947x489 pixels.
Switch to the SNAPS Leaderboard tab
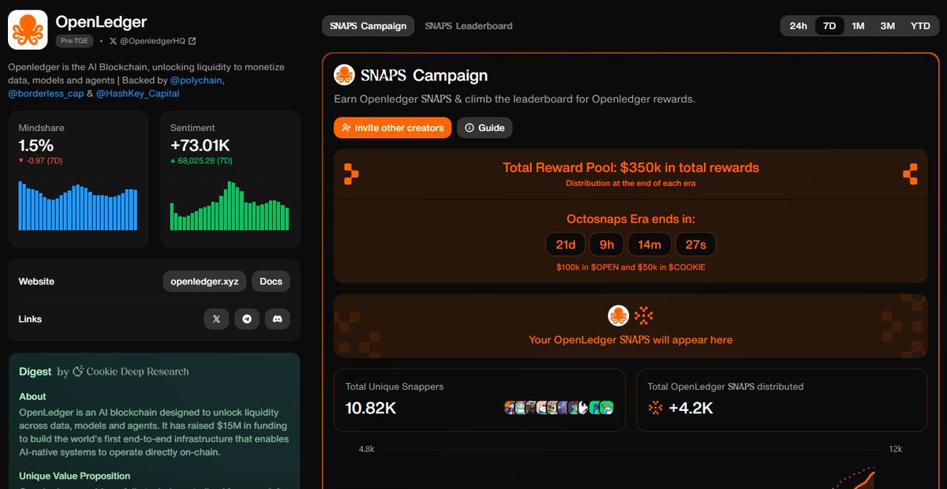pos(469,26)
